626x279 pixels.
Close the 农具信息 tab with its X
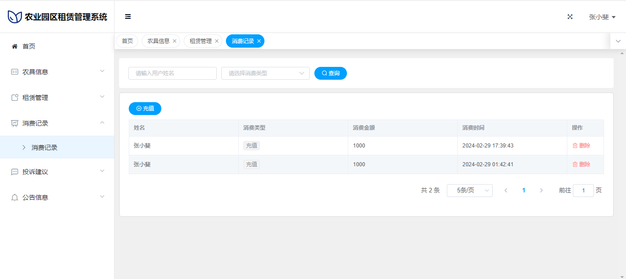pos(175,41)
